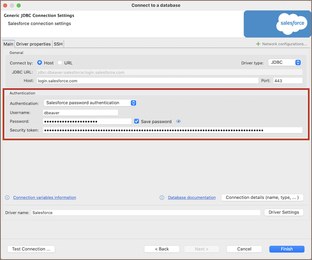Expand the Authentication method dropdown

(x=90, y=103)
